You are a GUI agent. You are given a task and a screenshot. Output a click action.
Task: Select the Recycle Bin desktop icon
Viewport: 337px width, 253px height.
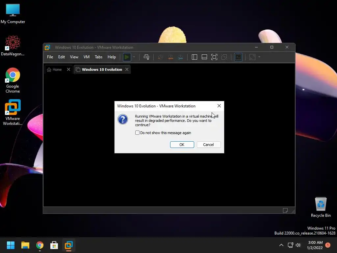[x=321, y=207]
